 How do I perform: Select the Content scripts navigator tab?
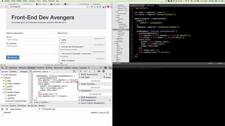point(14,71)
